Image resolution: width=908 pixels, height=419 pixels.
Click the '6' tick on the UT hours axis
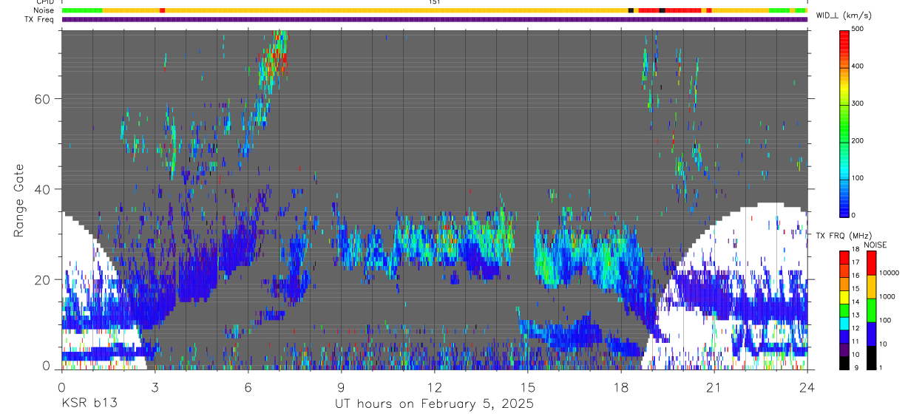tap(248, 386)
